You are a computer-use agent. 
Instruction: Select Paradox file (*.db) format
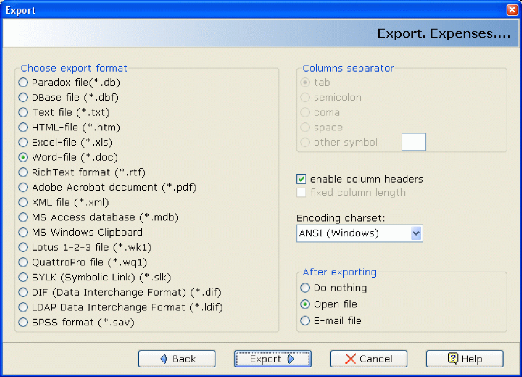click(x=24, y=82)
